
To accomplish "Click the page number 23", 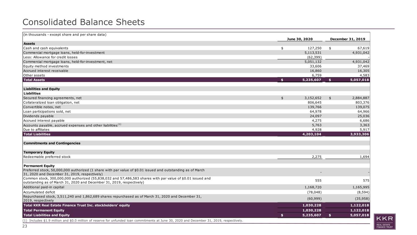I will [x=26, y=227].
